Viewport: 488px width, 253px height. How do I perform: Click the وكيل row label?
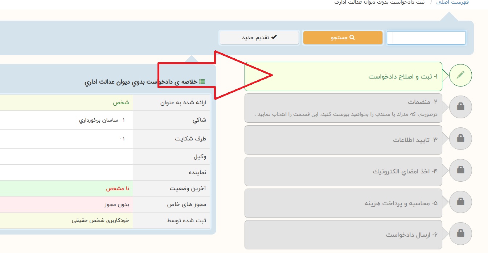(200, 157)
